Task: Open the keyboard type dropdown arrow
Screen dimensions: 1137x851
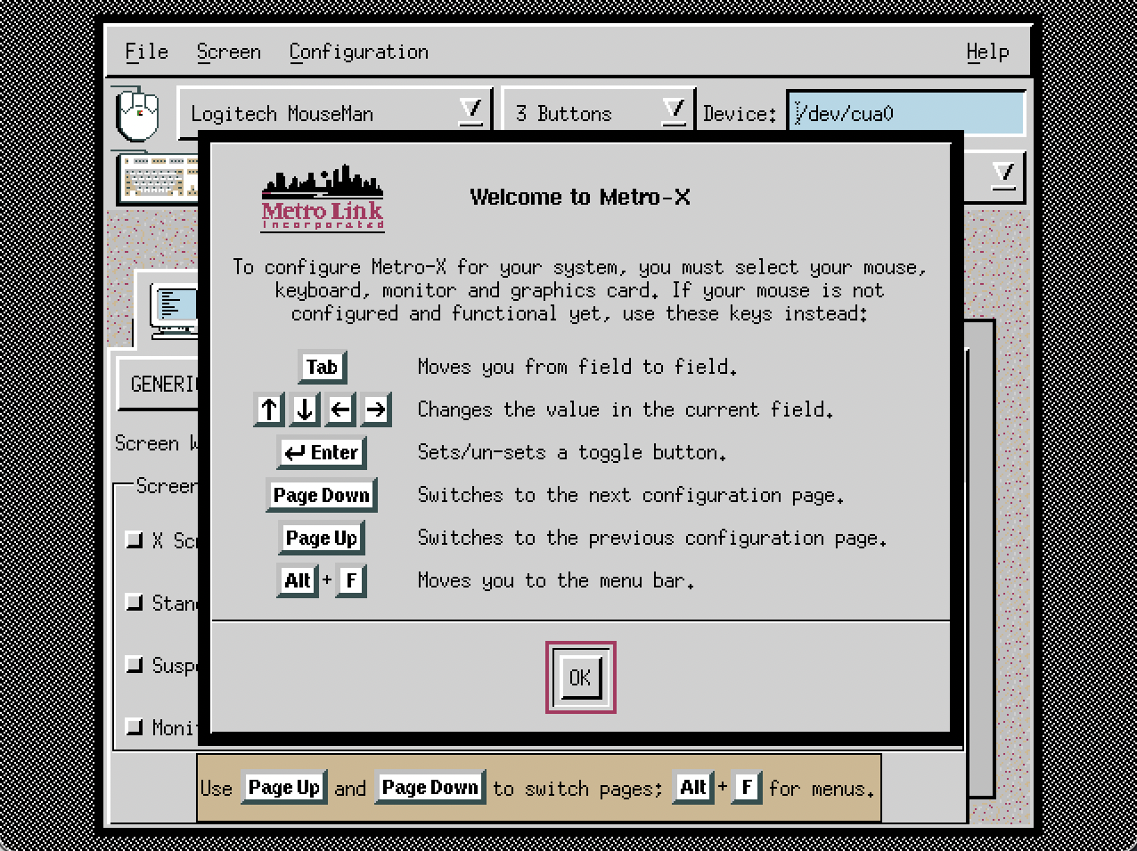Action: pos(1004,174)
